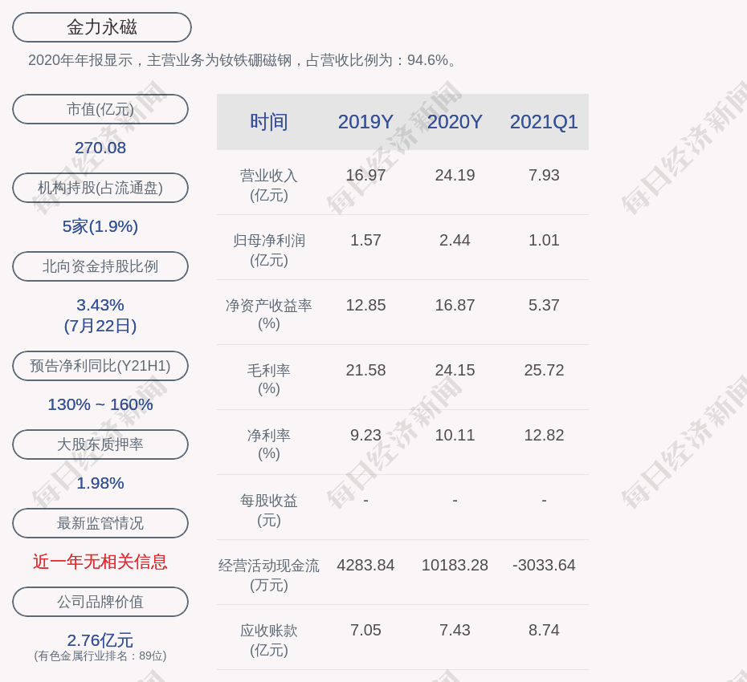Click the 预告净利同比(Y21H1) label
Image resolution: width=747 pixels, height=682 pixels.
click(x=100, y=366)
